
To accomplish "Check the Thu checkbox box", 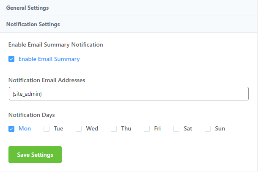I will click(x=114, y=129).
